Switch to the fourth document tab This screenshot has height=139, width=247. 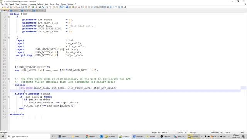39,10
